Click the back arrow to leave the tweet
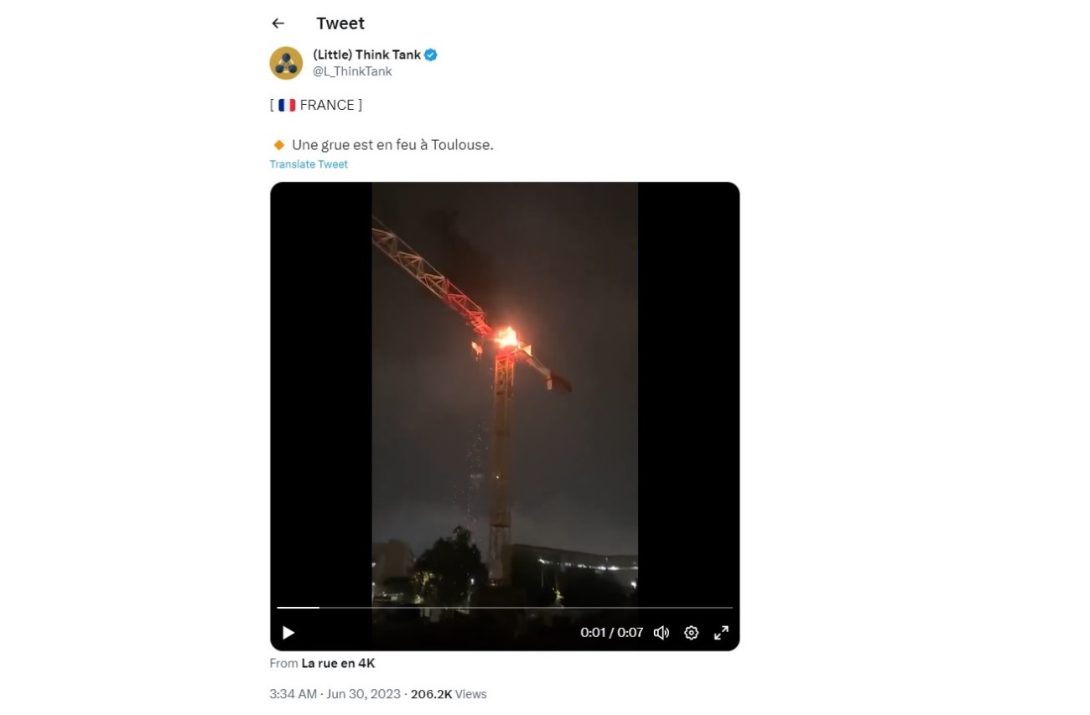This screenshot has width=1090, height=715. (278, 23)
